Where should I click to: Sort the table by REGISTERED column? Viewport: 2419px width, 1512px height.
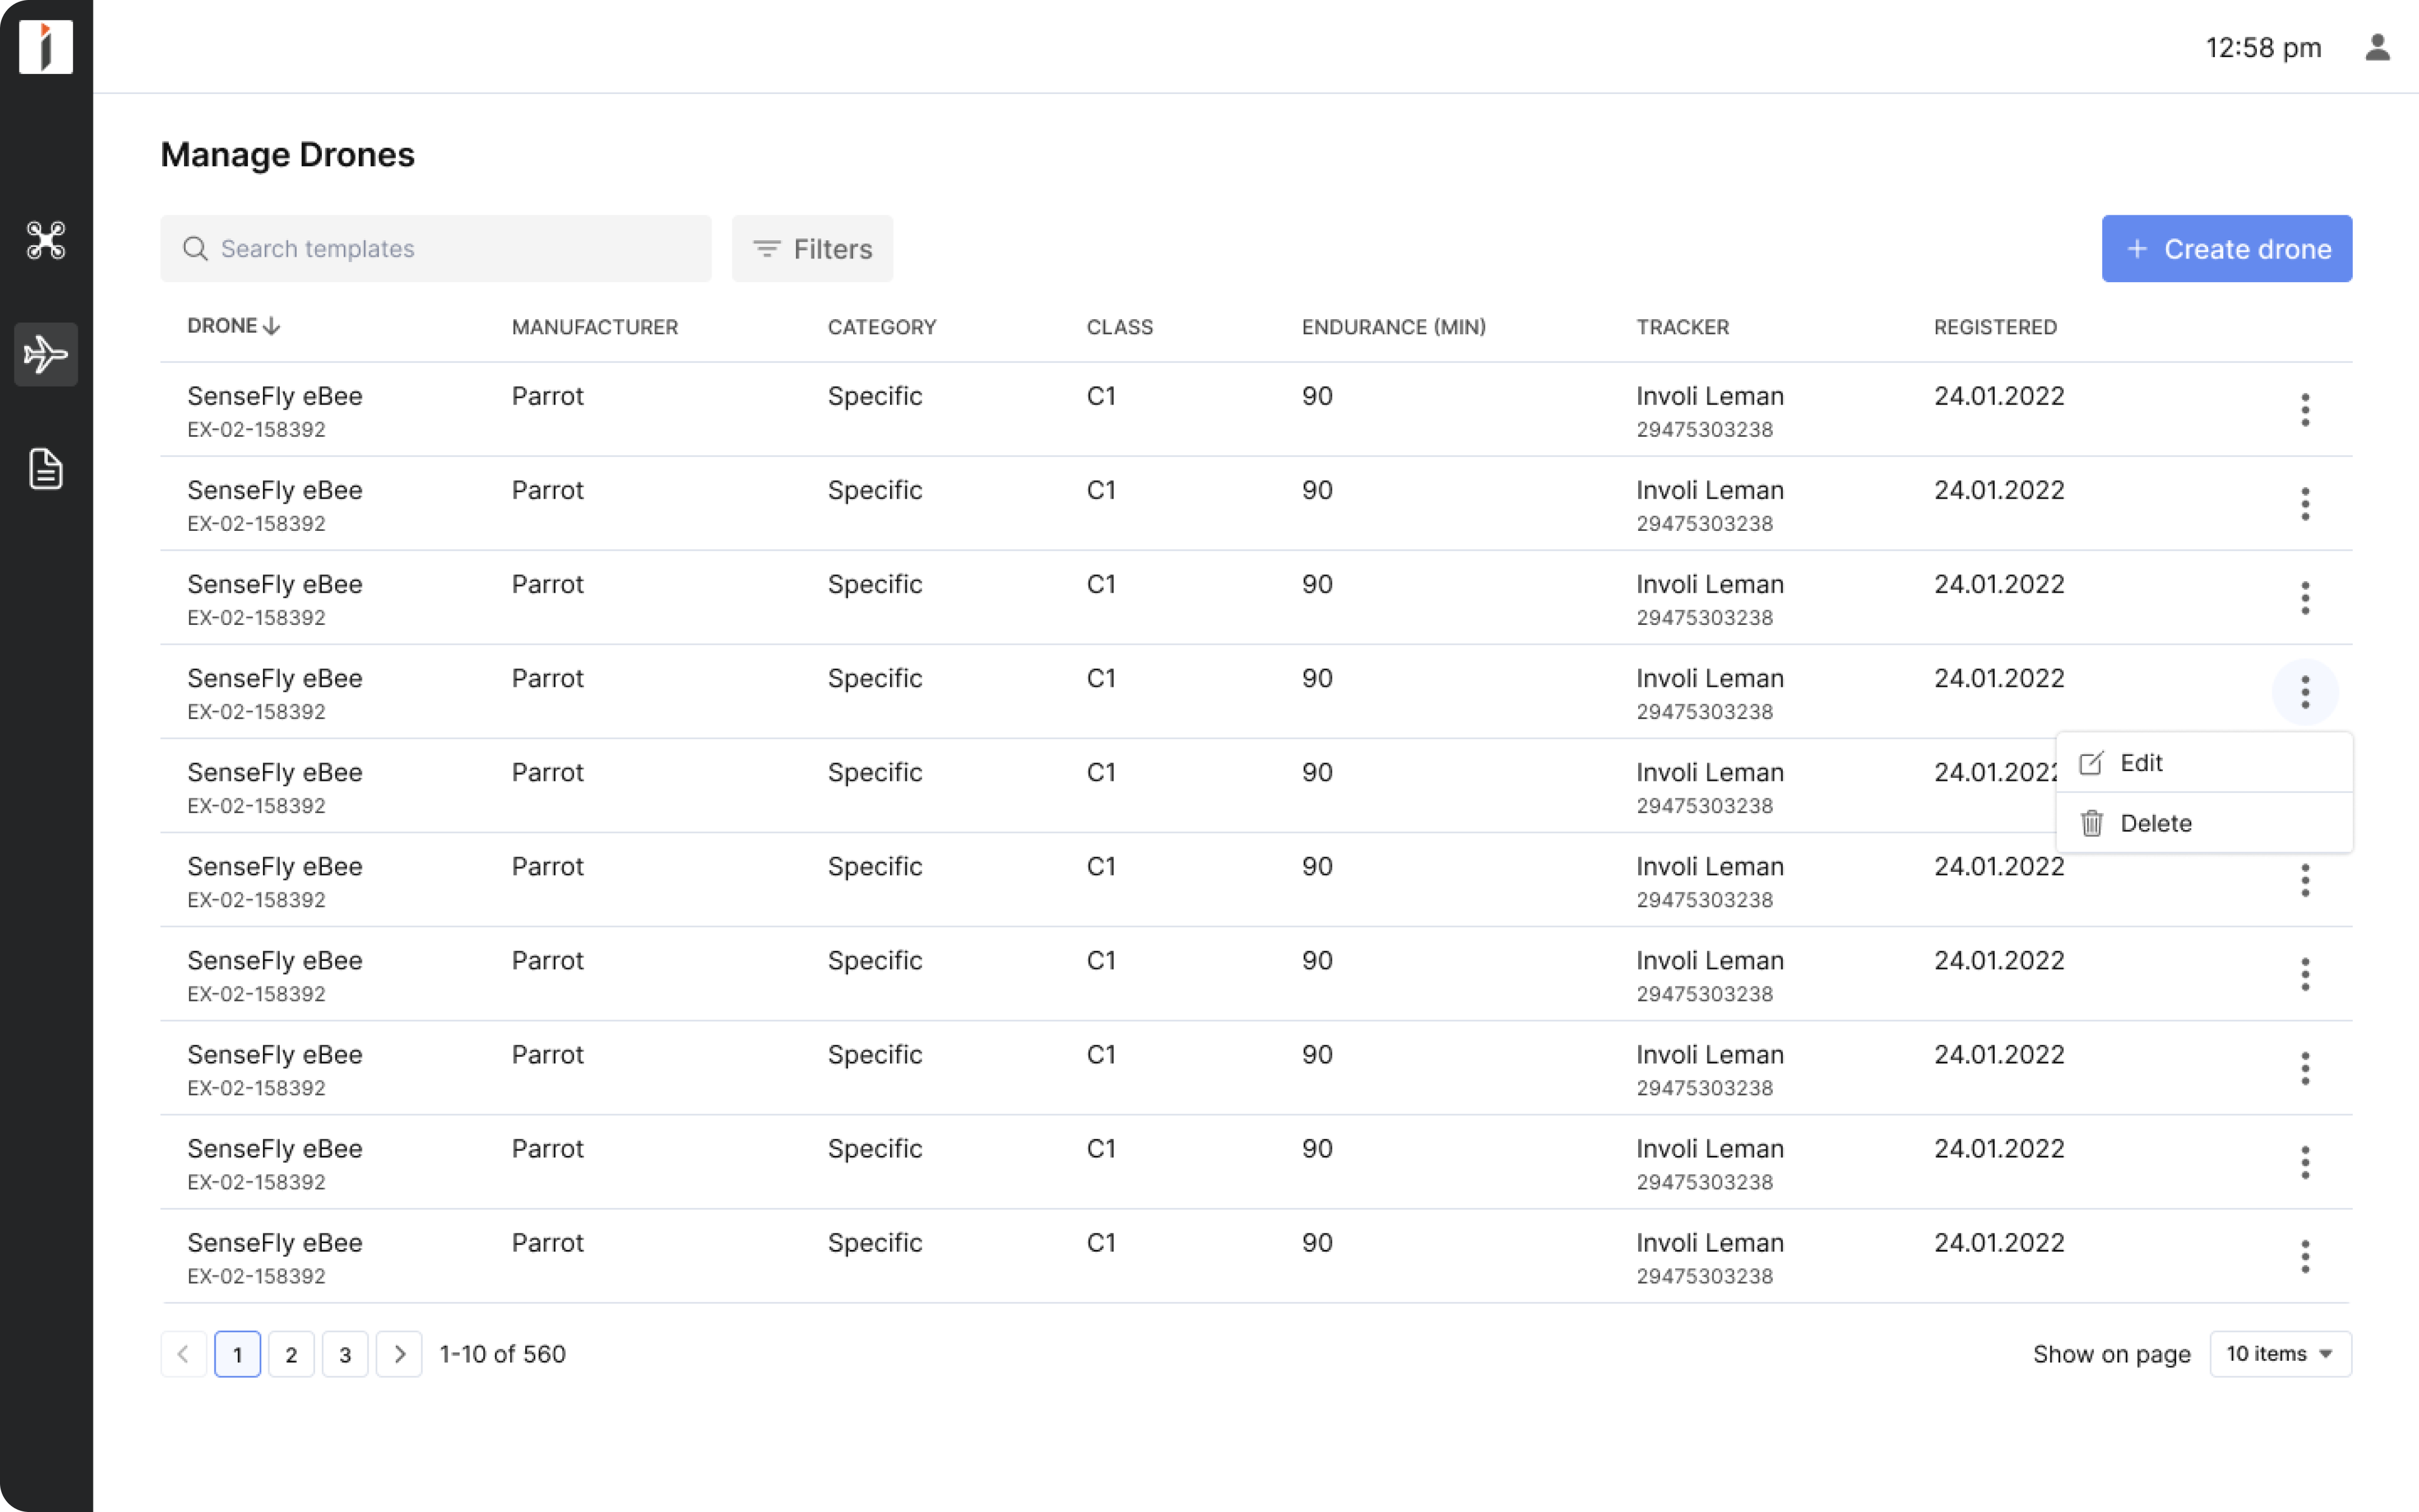click(1995, 327)
